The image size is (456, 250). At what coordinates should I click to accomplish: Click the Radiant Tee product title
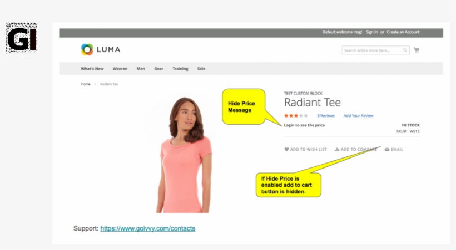pos(313,103)
